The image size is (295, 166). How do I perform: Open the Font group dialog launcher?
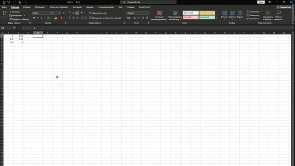(65, 23)
